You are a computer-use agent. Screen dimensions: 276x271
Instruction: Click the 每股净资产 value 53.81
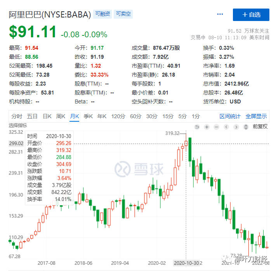coord(47,93)
